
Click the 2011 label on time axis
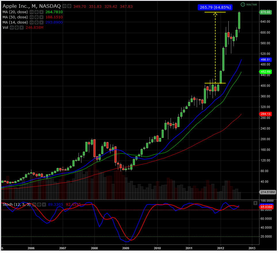[189, 248]
